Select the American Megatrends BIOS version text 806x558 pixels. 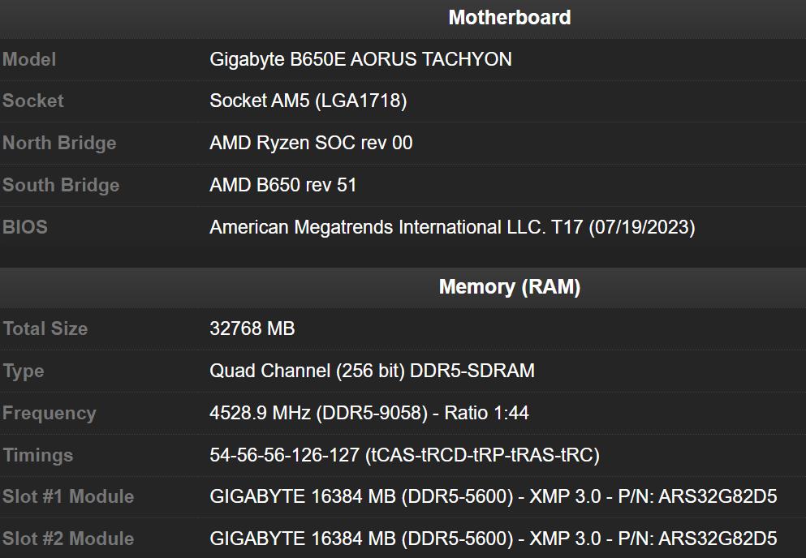[x=451, y=227]
